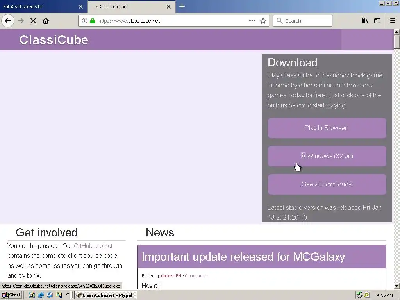Click the scrollbar up arrow
Viewport: 400px width, 300px height.
[396, 32]
